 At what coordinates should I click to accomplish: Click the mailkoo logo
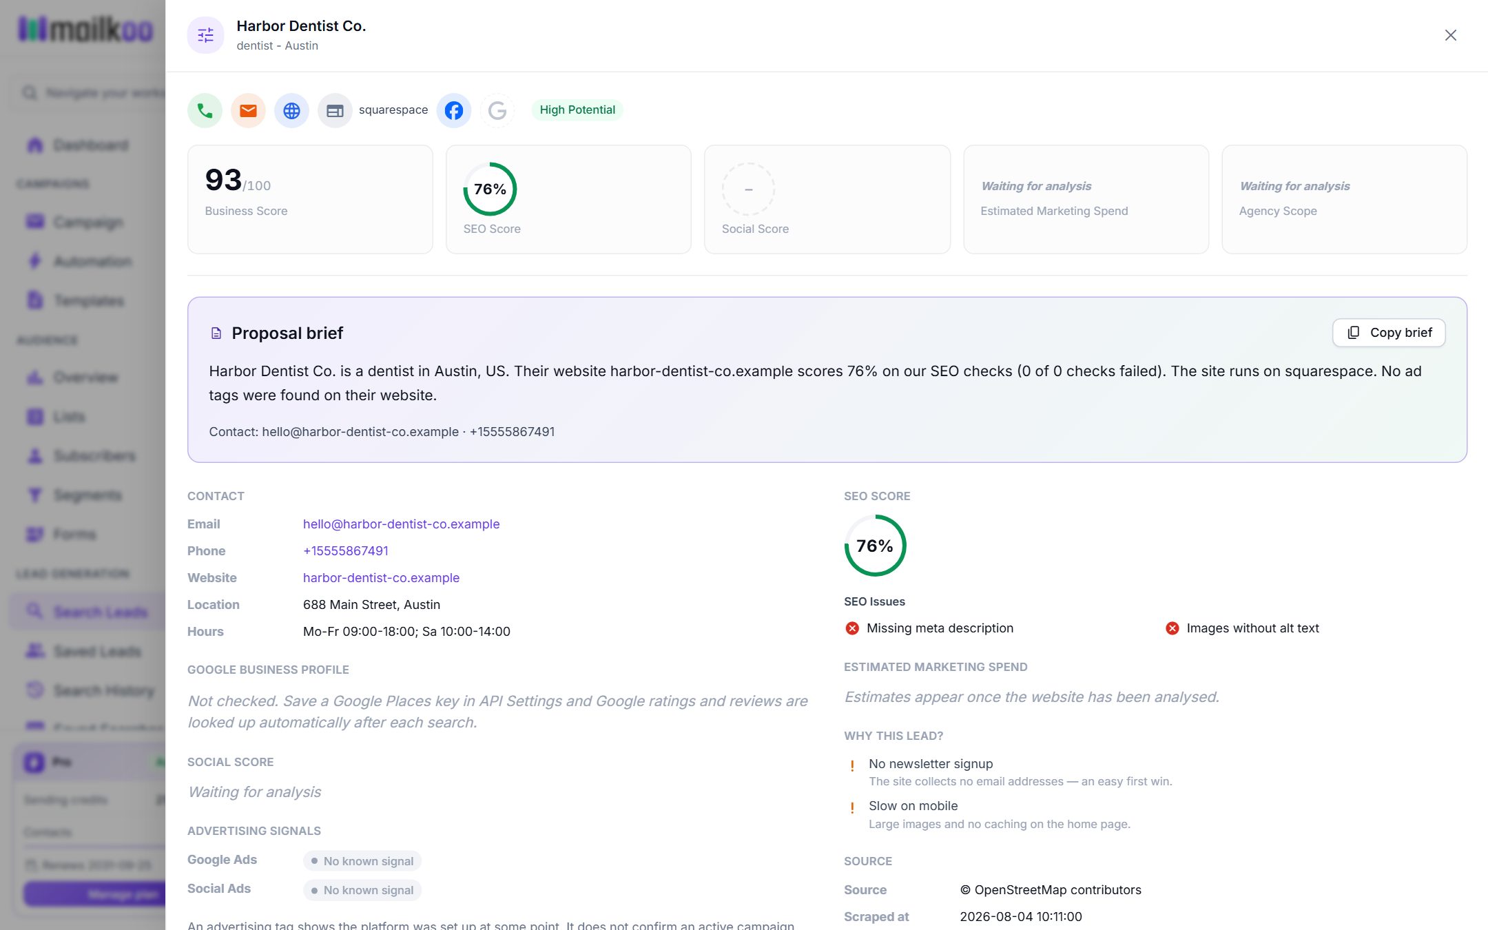tap(85, 29)
